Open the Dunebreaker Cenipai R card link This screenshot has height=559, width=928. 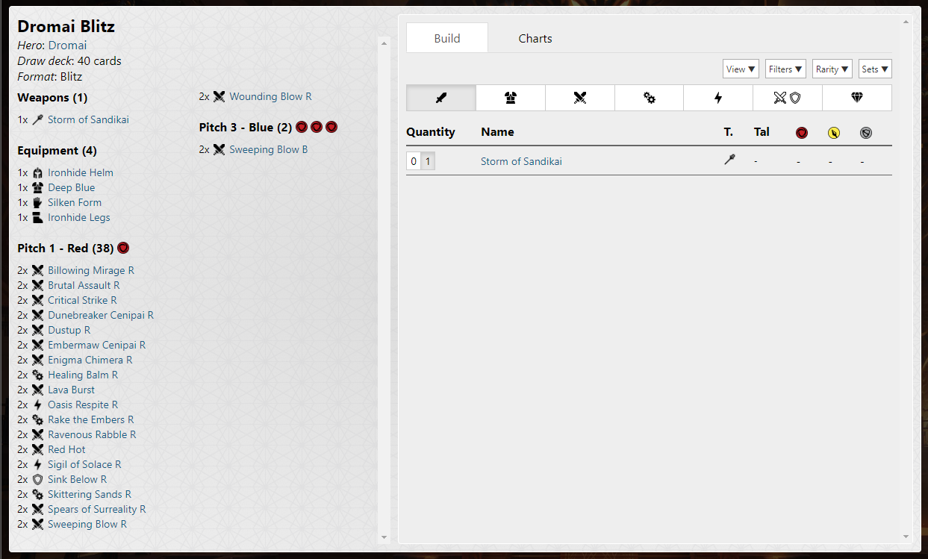[101, 315]
